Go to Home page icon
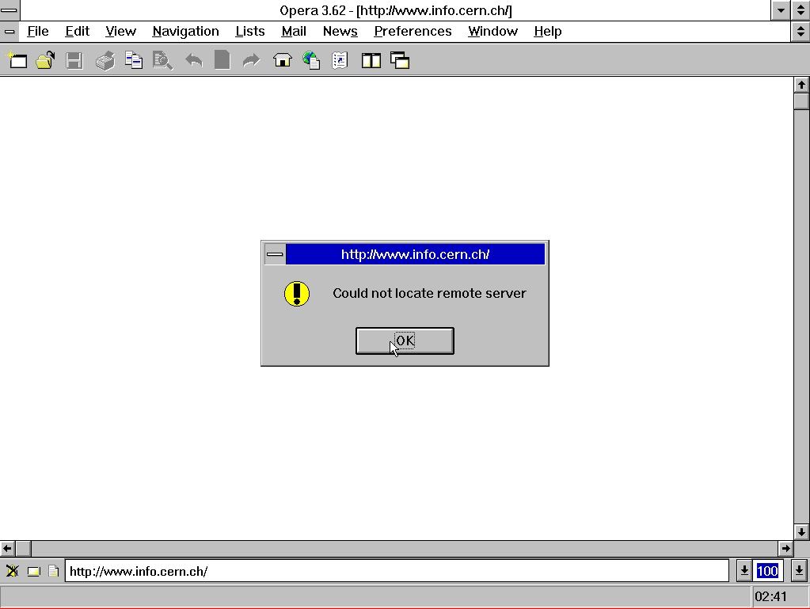Viewport: 810px width, 609px height. (283, 60)
